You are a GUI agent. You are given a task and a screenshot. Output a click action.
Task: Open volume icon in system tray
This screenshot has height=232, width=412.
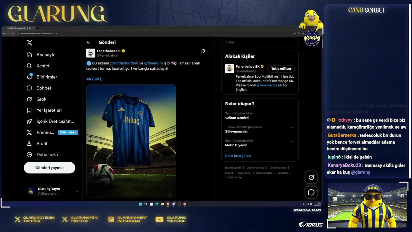click(311, 204)
